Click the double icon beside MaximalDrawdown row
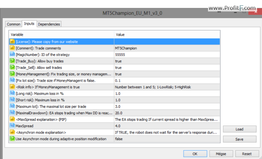 12,113
